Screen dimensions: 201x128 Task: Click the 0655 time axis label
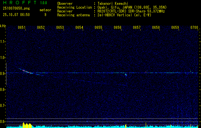[x=98, y=28]
